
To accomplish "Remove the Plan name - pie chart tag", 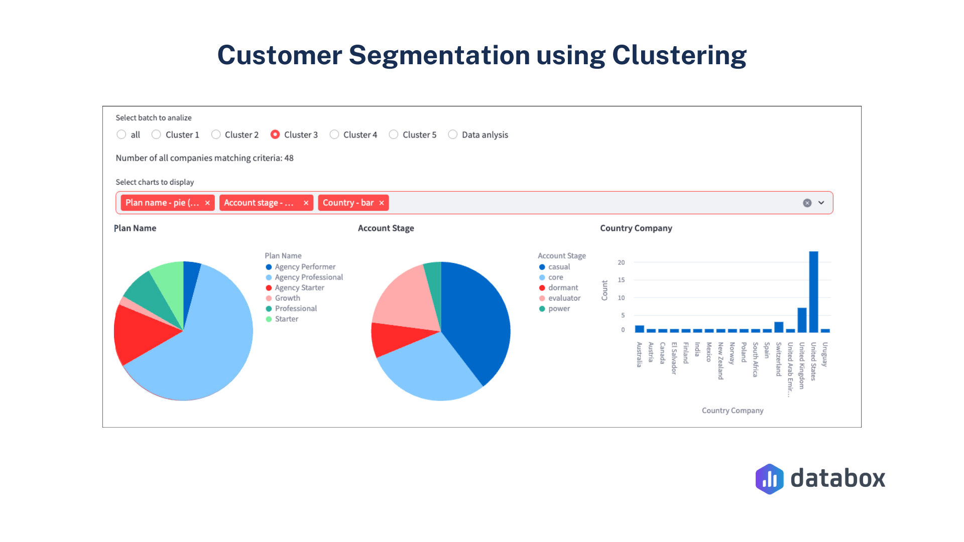I will click(207, 203).
